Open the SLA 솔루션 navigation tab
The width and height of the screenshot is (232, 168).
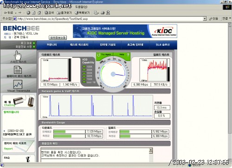[x=162, y=45]
